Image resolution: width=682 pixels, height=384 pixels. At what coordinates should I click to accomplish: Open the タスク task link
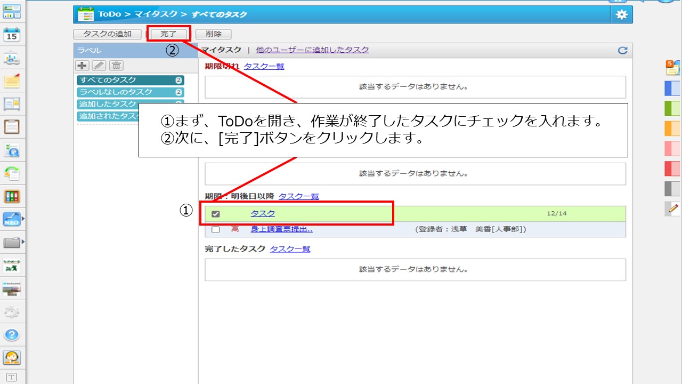(263, 214)
